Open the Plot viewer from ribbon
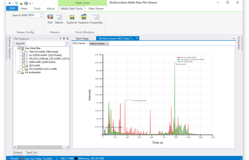Image resolution: width=249 pixels, height=160 pixels. [50, 18]
